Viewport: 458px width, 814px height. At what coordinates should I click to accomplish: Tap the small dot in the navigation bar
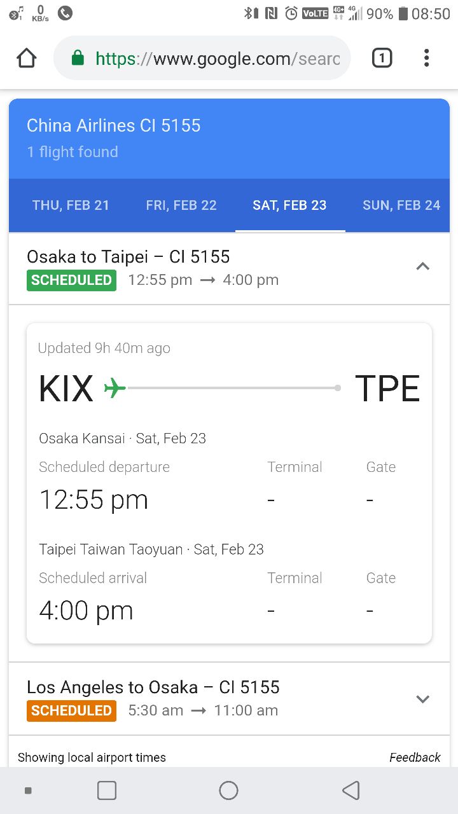pos(28,790)
